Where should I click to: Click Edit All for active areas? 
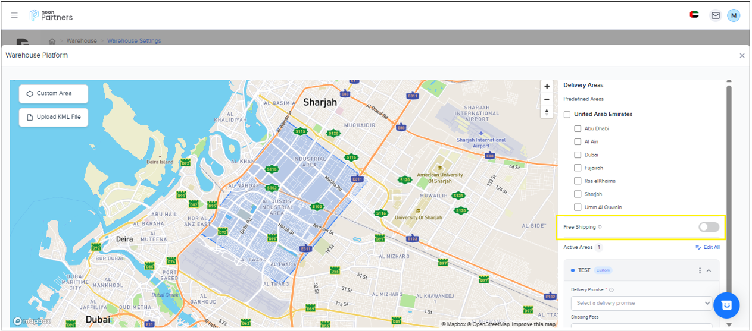(707, 247)
